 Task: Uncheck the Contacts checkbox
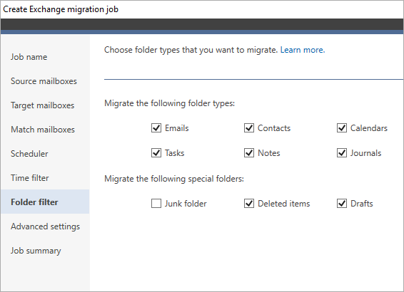tap(249, 128)
